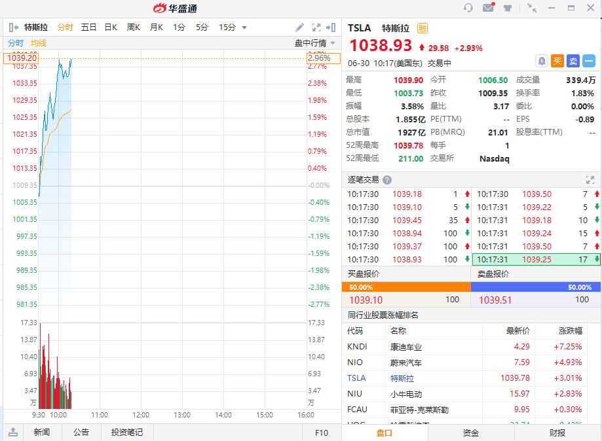The height and width of the screenshot is (441, 602).
Task: Click the 2.96% marker on chart axis
Action: 323,58
